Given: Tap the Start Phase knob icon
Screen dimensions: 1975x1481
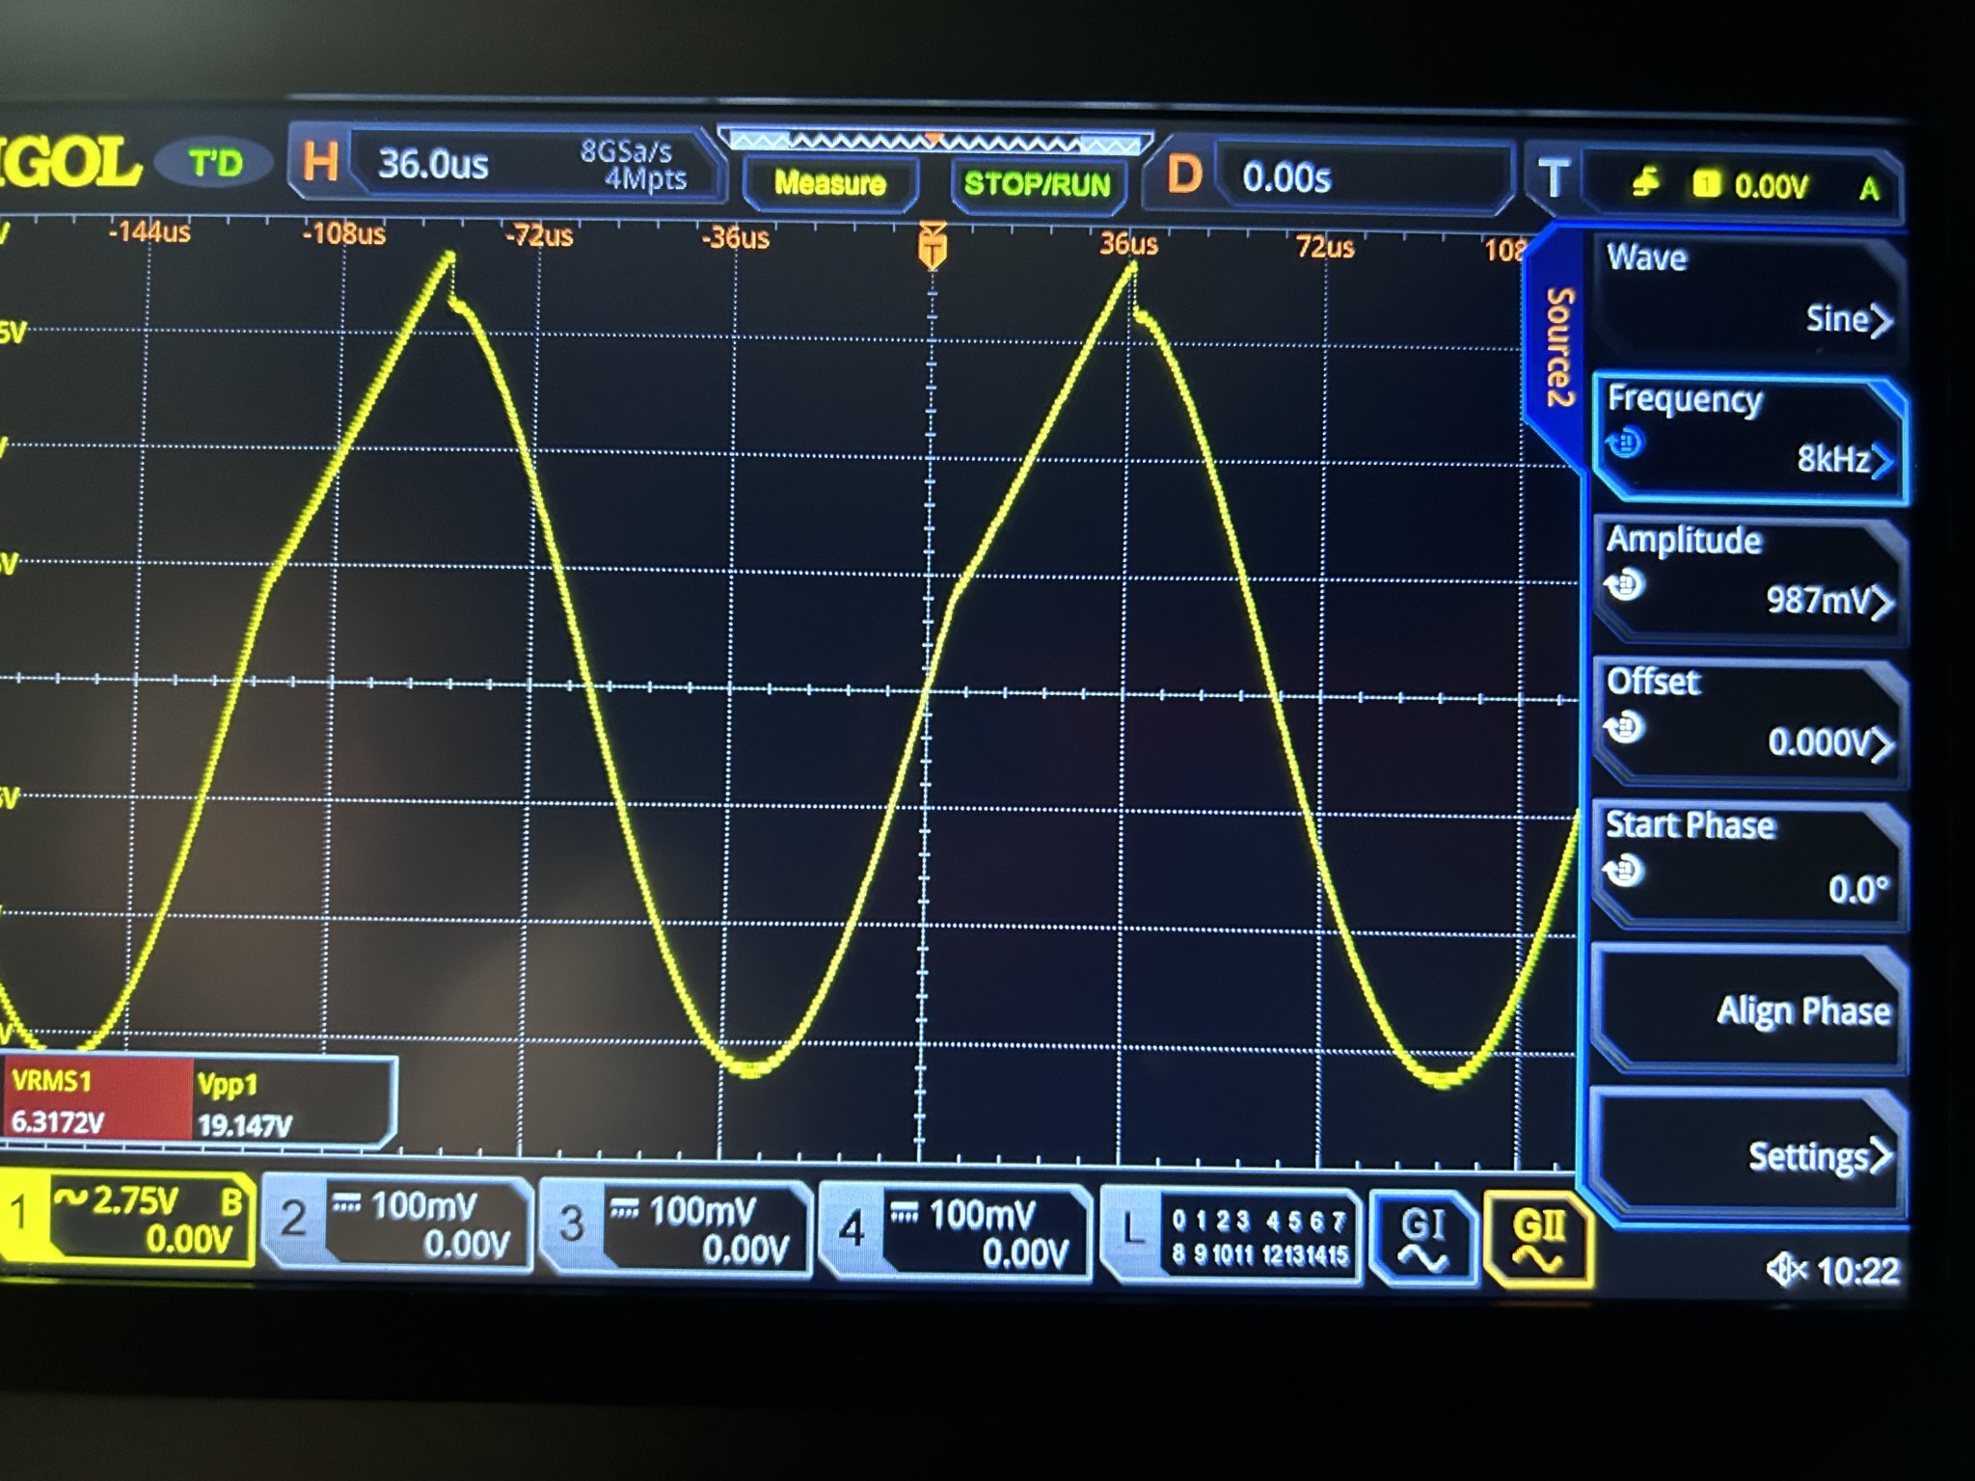Looking at the screenshot, I should tap(1624, 871).
